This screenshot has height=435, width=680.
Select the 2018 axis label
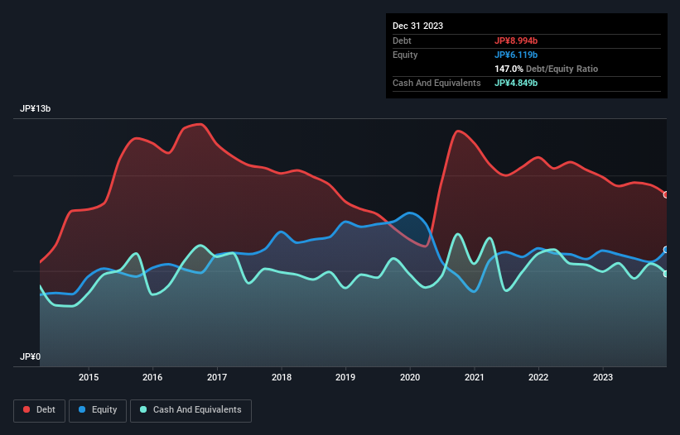[x=282, y=377]
